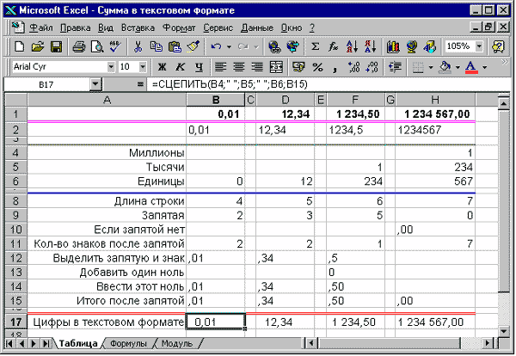Image resolution: width=516 pixels, height=356 pixels.
Task: Click vertical scrollbar down arrow
Action: [504, 331]
